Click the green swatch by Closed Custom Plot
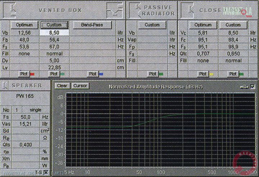 tap(241, 74)
